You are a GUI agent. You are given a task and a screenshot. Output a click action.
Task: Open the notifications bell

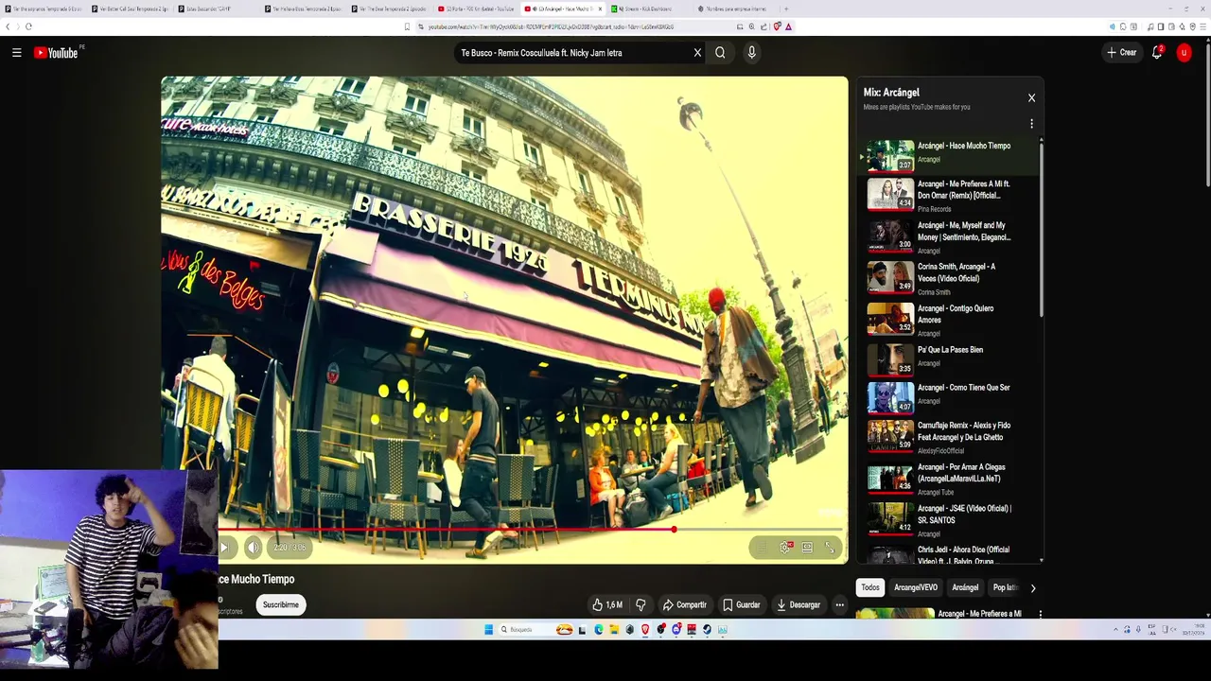(x=1156, y=53)
